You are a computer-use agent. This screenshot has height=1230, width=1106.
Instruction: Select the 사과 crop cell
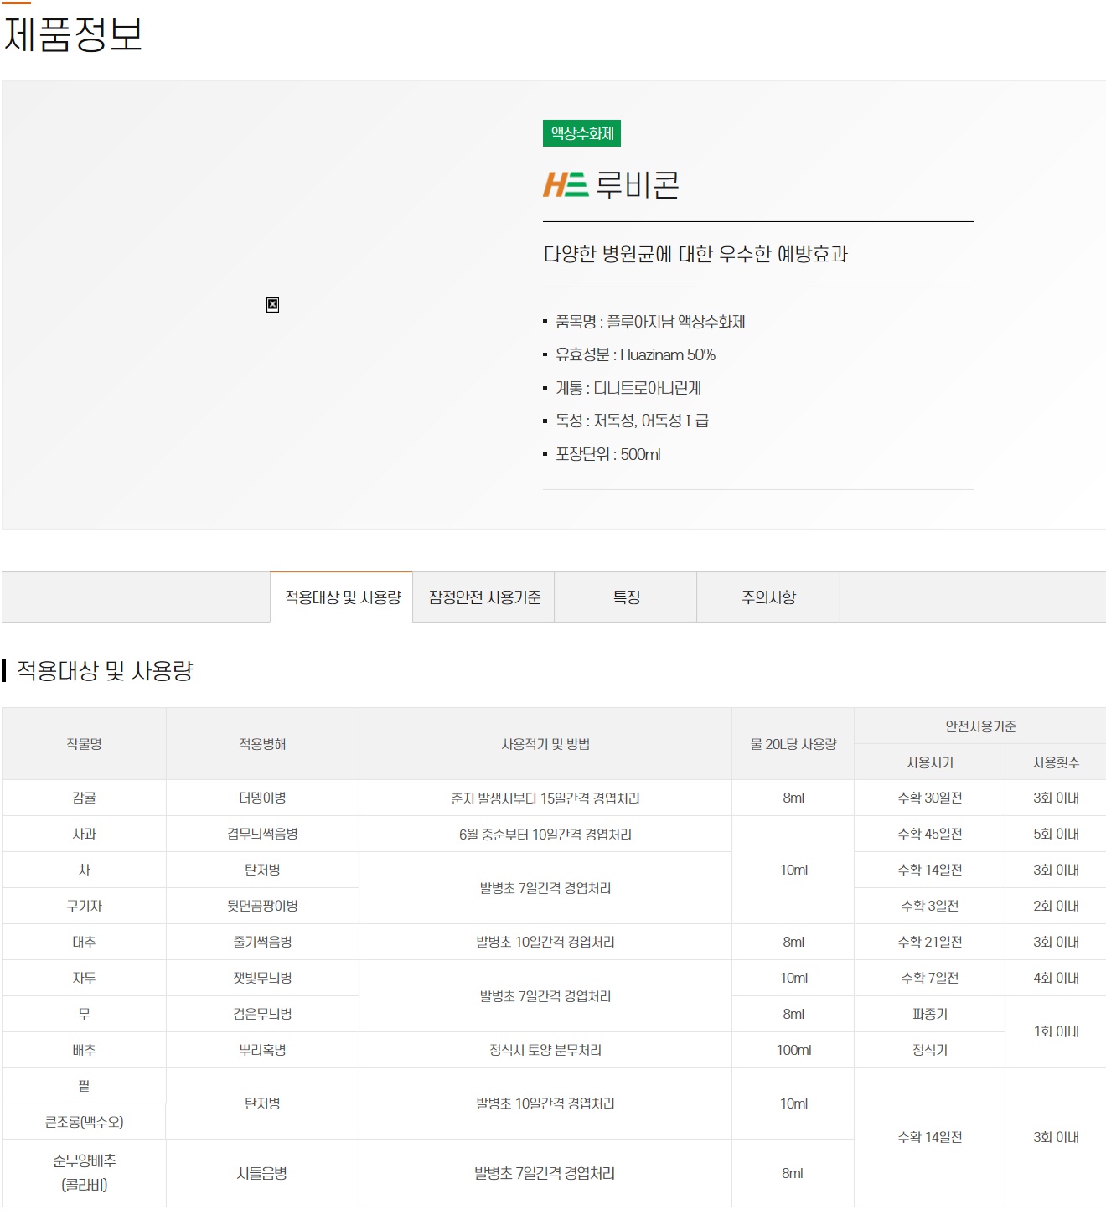(x=84, y=834)
